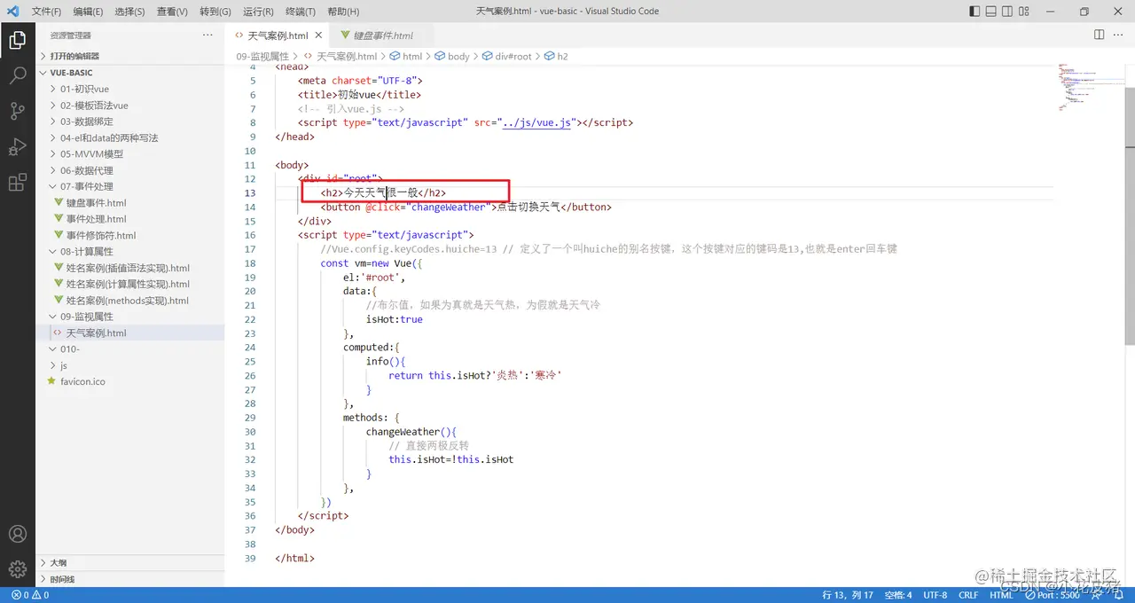The image size is (1135, 603).
Task: Switch to 键盘事件.html tab
Action: click(x=383, y=35)
